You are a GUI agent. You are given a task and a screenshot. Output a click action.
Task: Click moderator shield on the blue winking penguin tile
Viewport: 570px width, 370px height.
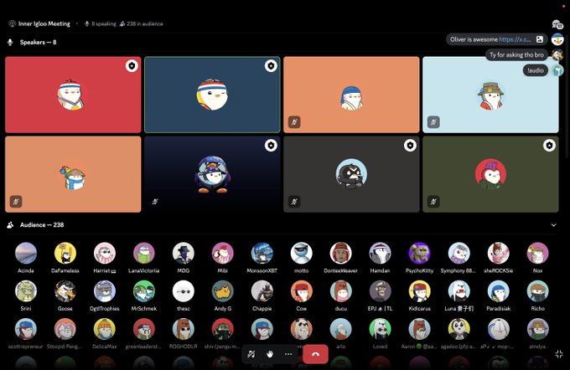271,66
